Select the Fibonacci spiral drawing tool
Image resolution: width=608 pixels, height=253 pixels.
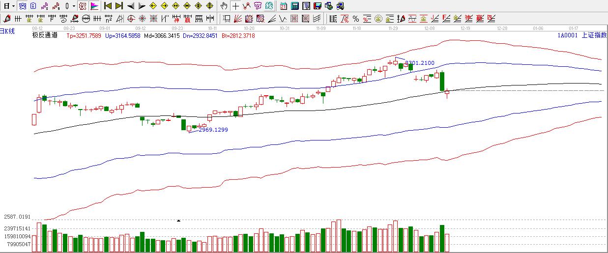[131, 19]
